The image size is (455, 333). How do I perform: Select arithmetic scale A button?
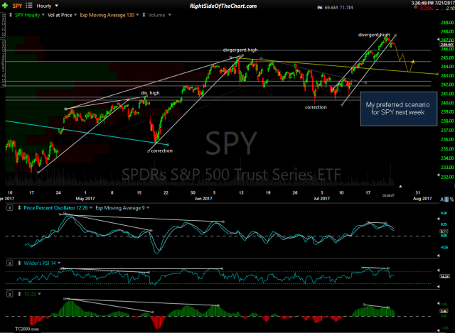click(x=442, y=200)
